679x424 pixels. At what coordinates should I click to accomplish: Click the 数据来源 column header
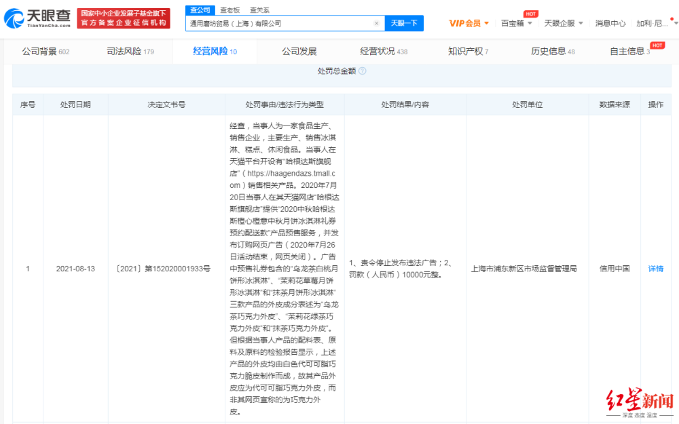614,104
